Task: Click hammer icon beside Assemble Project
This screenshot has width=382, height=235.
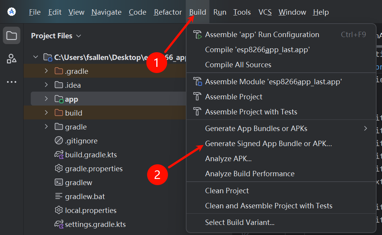Action: coord(198,97)
